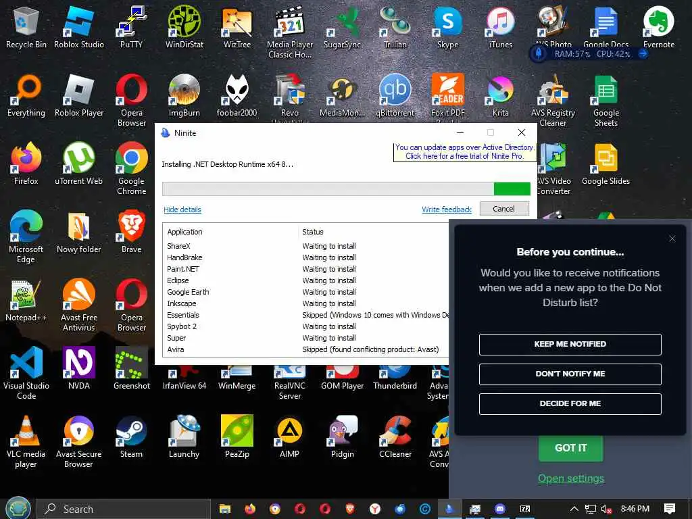The image size is (692, 519).
Task: Launch foobar2000 from the desktop
Action: click(x=237, y=95)
